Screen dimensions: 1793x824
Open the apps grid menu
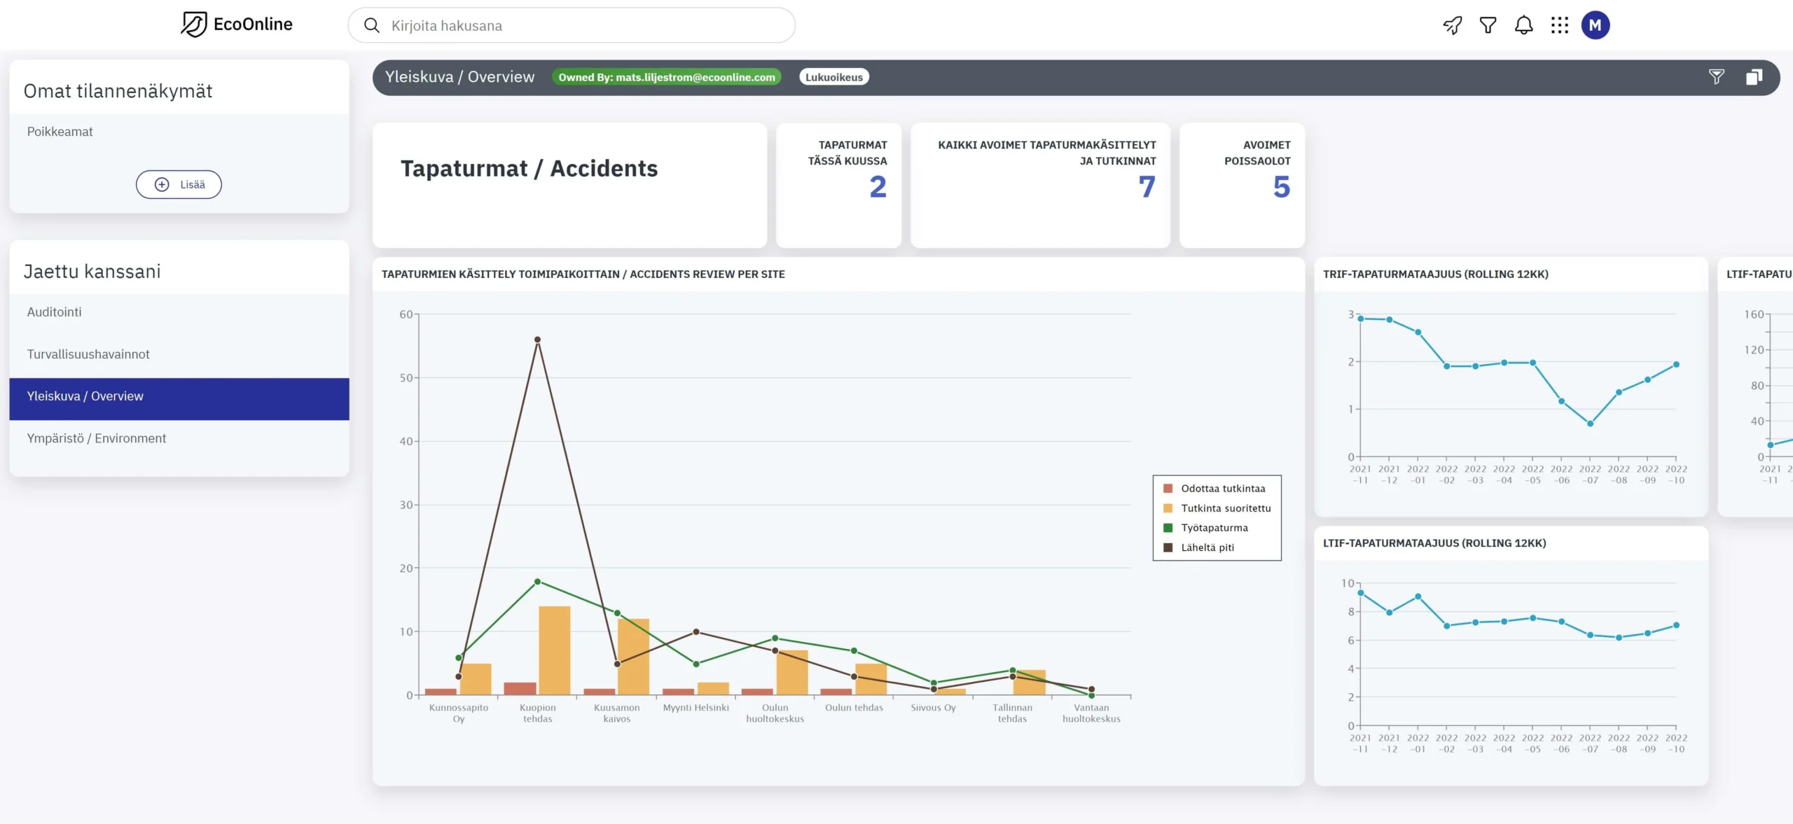[1559, 26]
